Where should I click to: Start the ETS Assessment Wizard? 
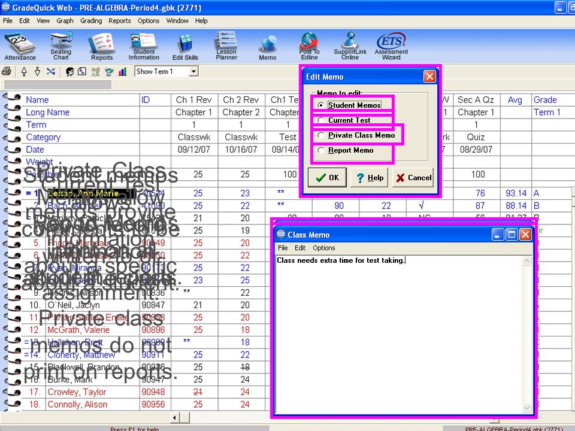click(391, 46)
